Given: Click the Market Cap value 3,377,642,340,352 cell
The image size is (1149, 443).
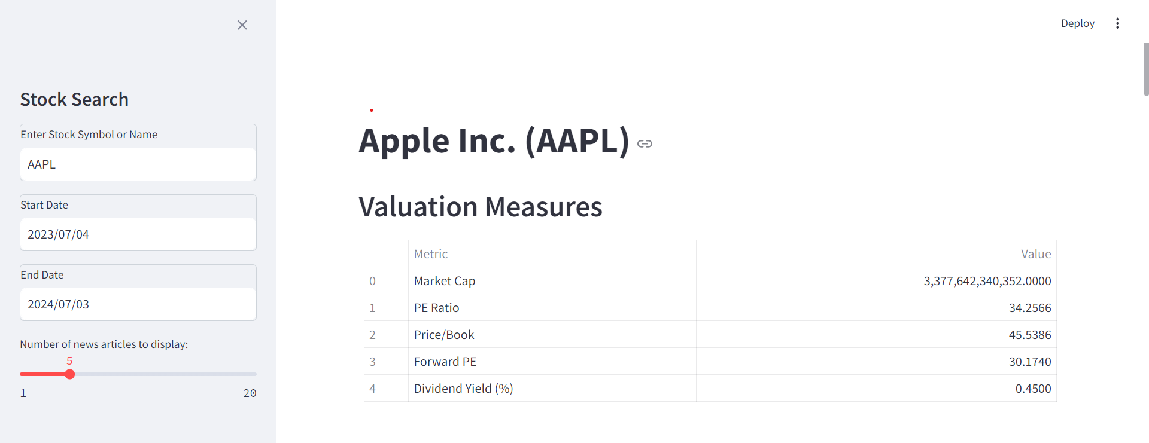Looking at the screenshot, I should 876,281.
